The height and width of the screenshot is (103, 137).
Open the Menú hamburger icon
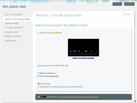point(125,14)
